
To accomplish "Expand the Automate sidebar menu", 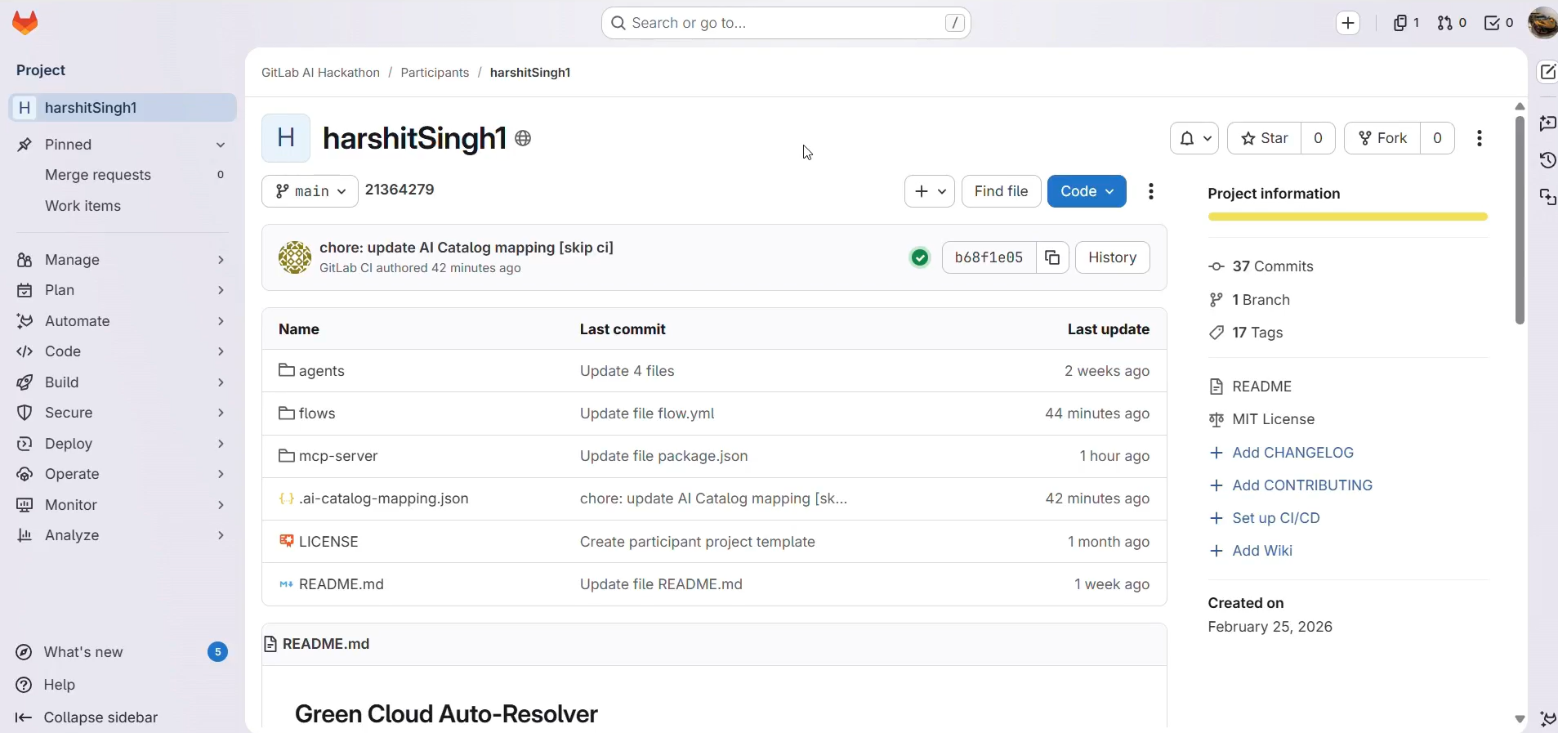I will point(123,321).
